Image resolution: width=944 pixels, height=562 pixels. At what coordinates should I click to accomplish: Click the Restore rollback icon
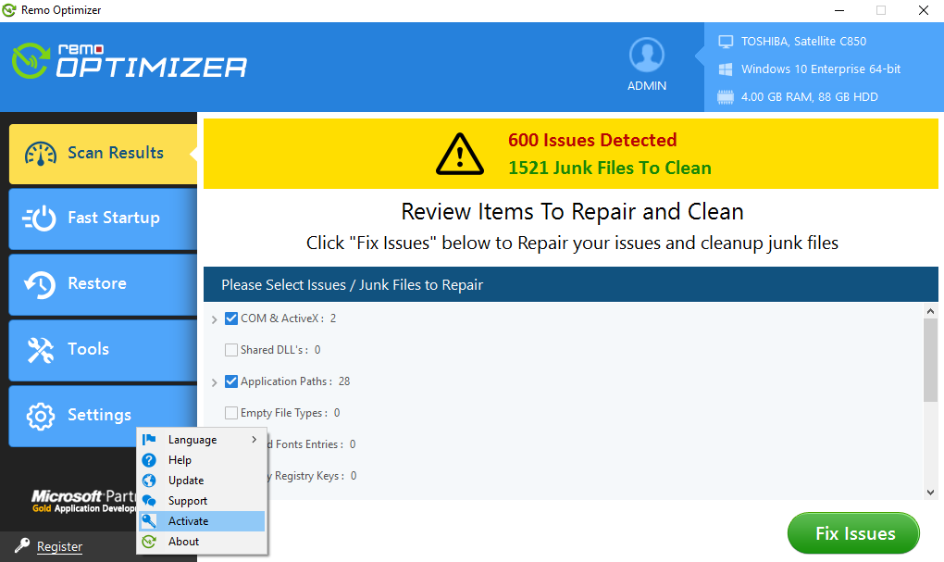click(41, 283)
